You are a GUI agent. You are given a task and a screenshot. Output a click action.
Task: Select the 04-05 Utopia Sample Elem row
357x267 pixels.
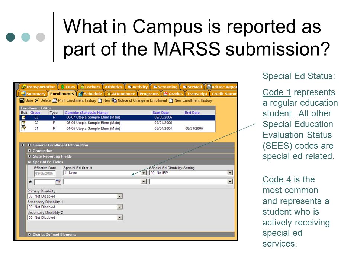[x=117, y=129]
